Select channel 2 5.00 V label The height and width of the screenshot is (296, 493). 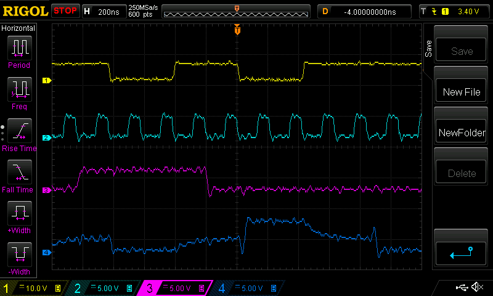point(108,288)
